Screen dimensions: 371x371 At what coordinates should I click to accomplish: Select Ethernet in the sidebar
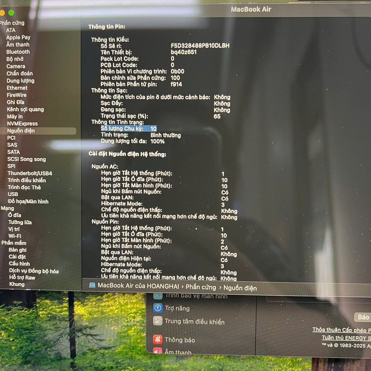coord(17,88)
